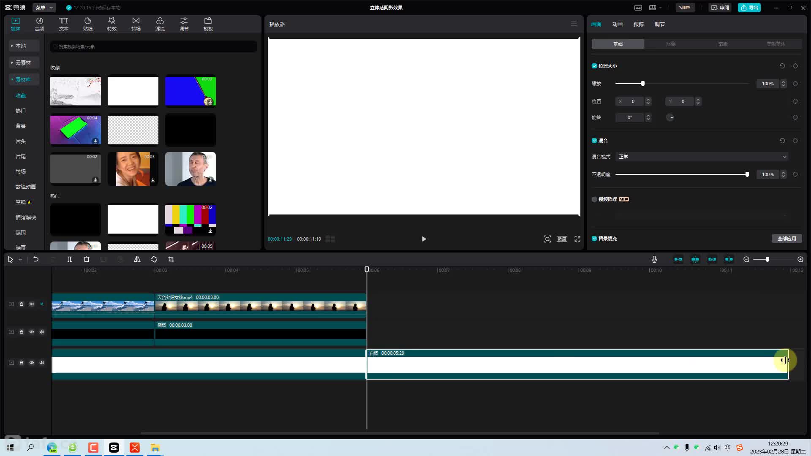The width and height of the screenshot is (811, 456).
Task: Switch to the 蒙版 mask sub-tab
Action: click(x=723, y=44)
